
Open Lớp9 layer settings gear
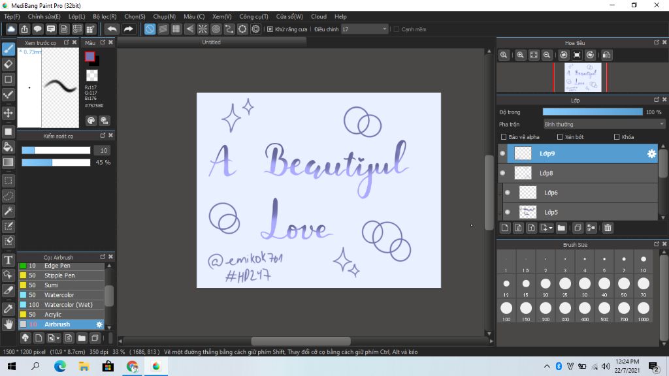coord(651,154)
